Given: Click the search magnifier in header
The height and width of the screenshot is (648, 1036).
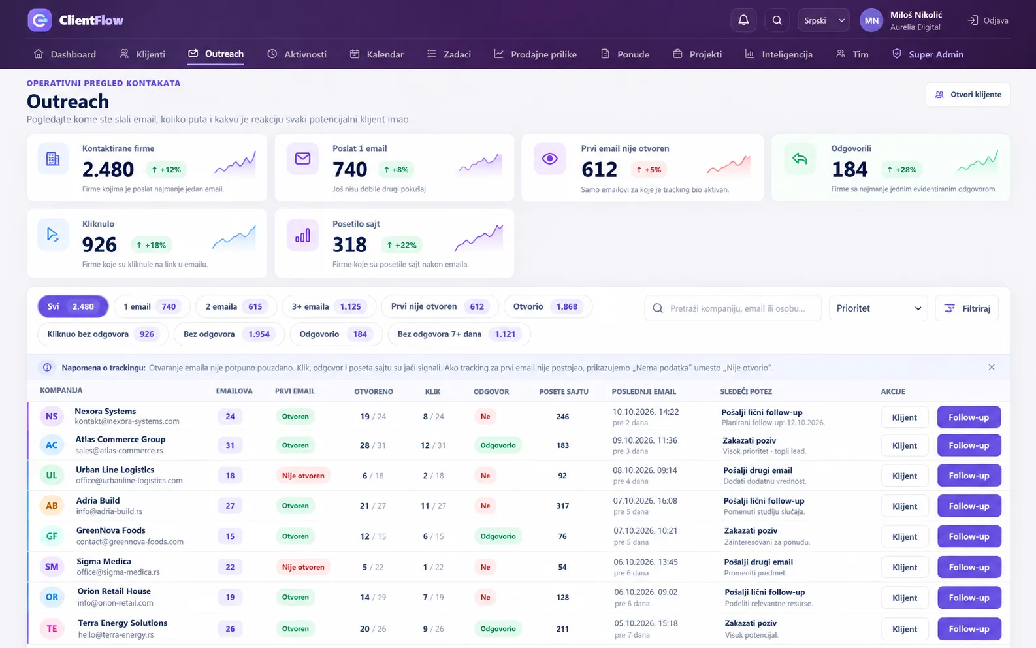Looking at the screenshot, I should coord(777,20).
